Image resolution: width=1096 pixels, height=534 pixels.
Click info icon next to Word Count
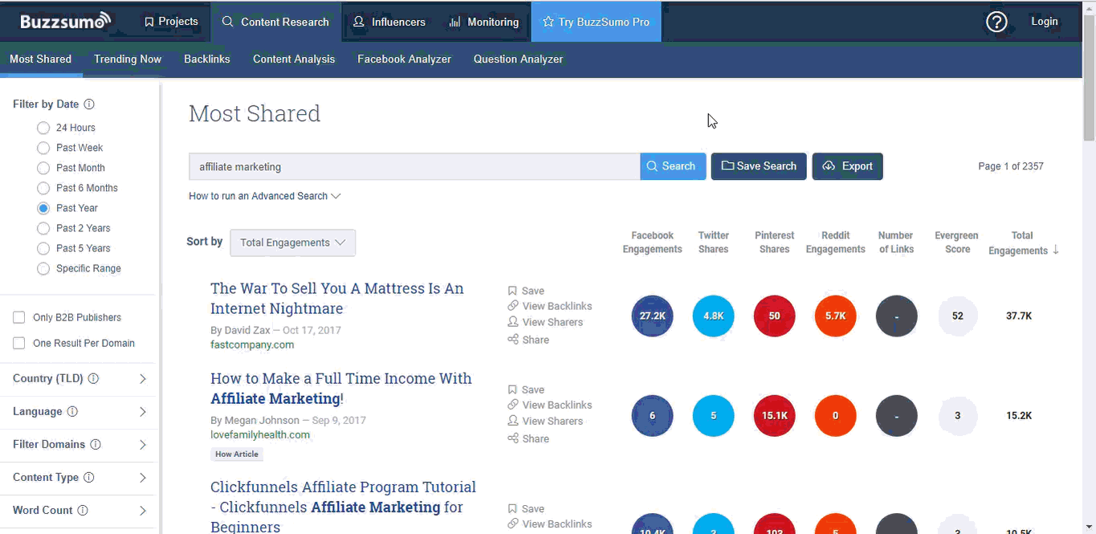(x=83, y=510)
